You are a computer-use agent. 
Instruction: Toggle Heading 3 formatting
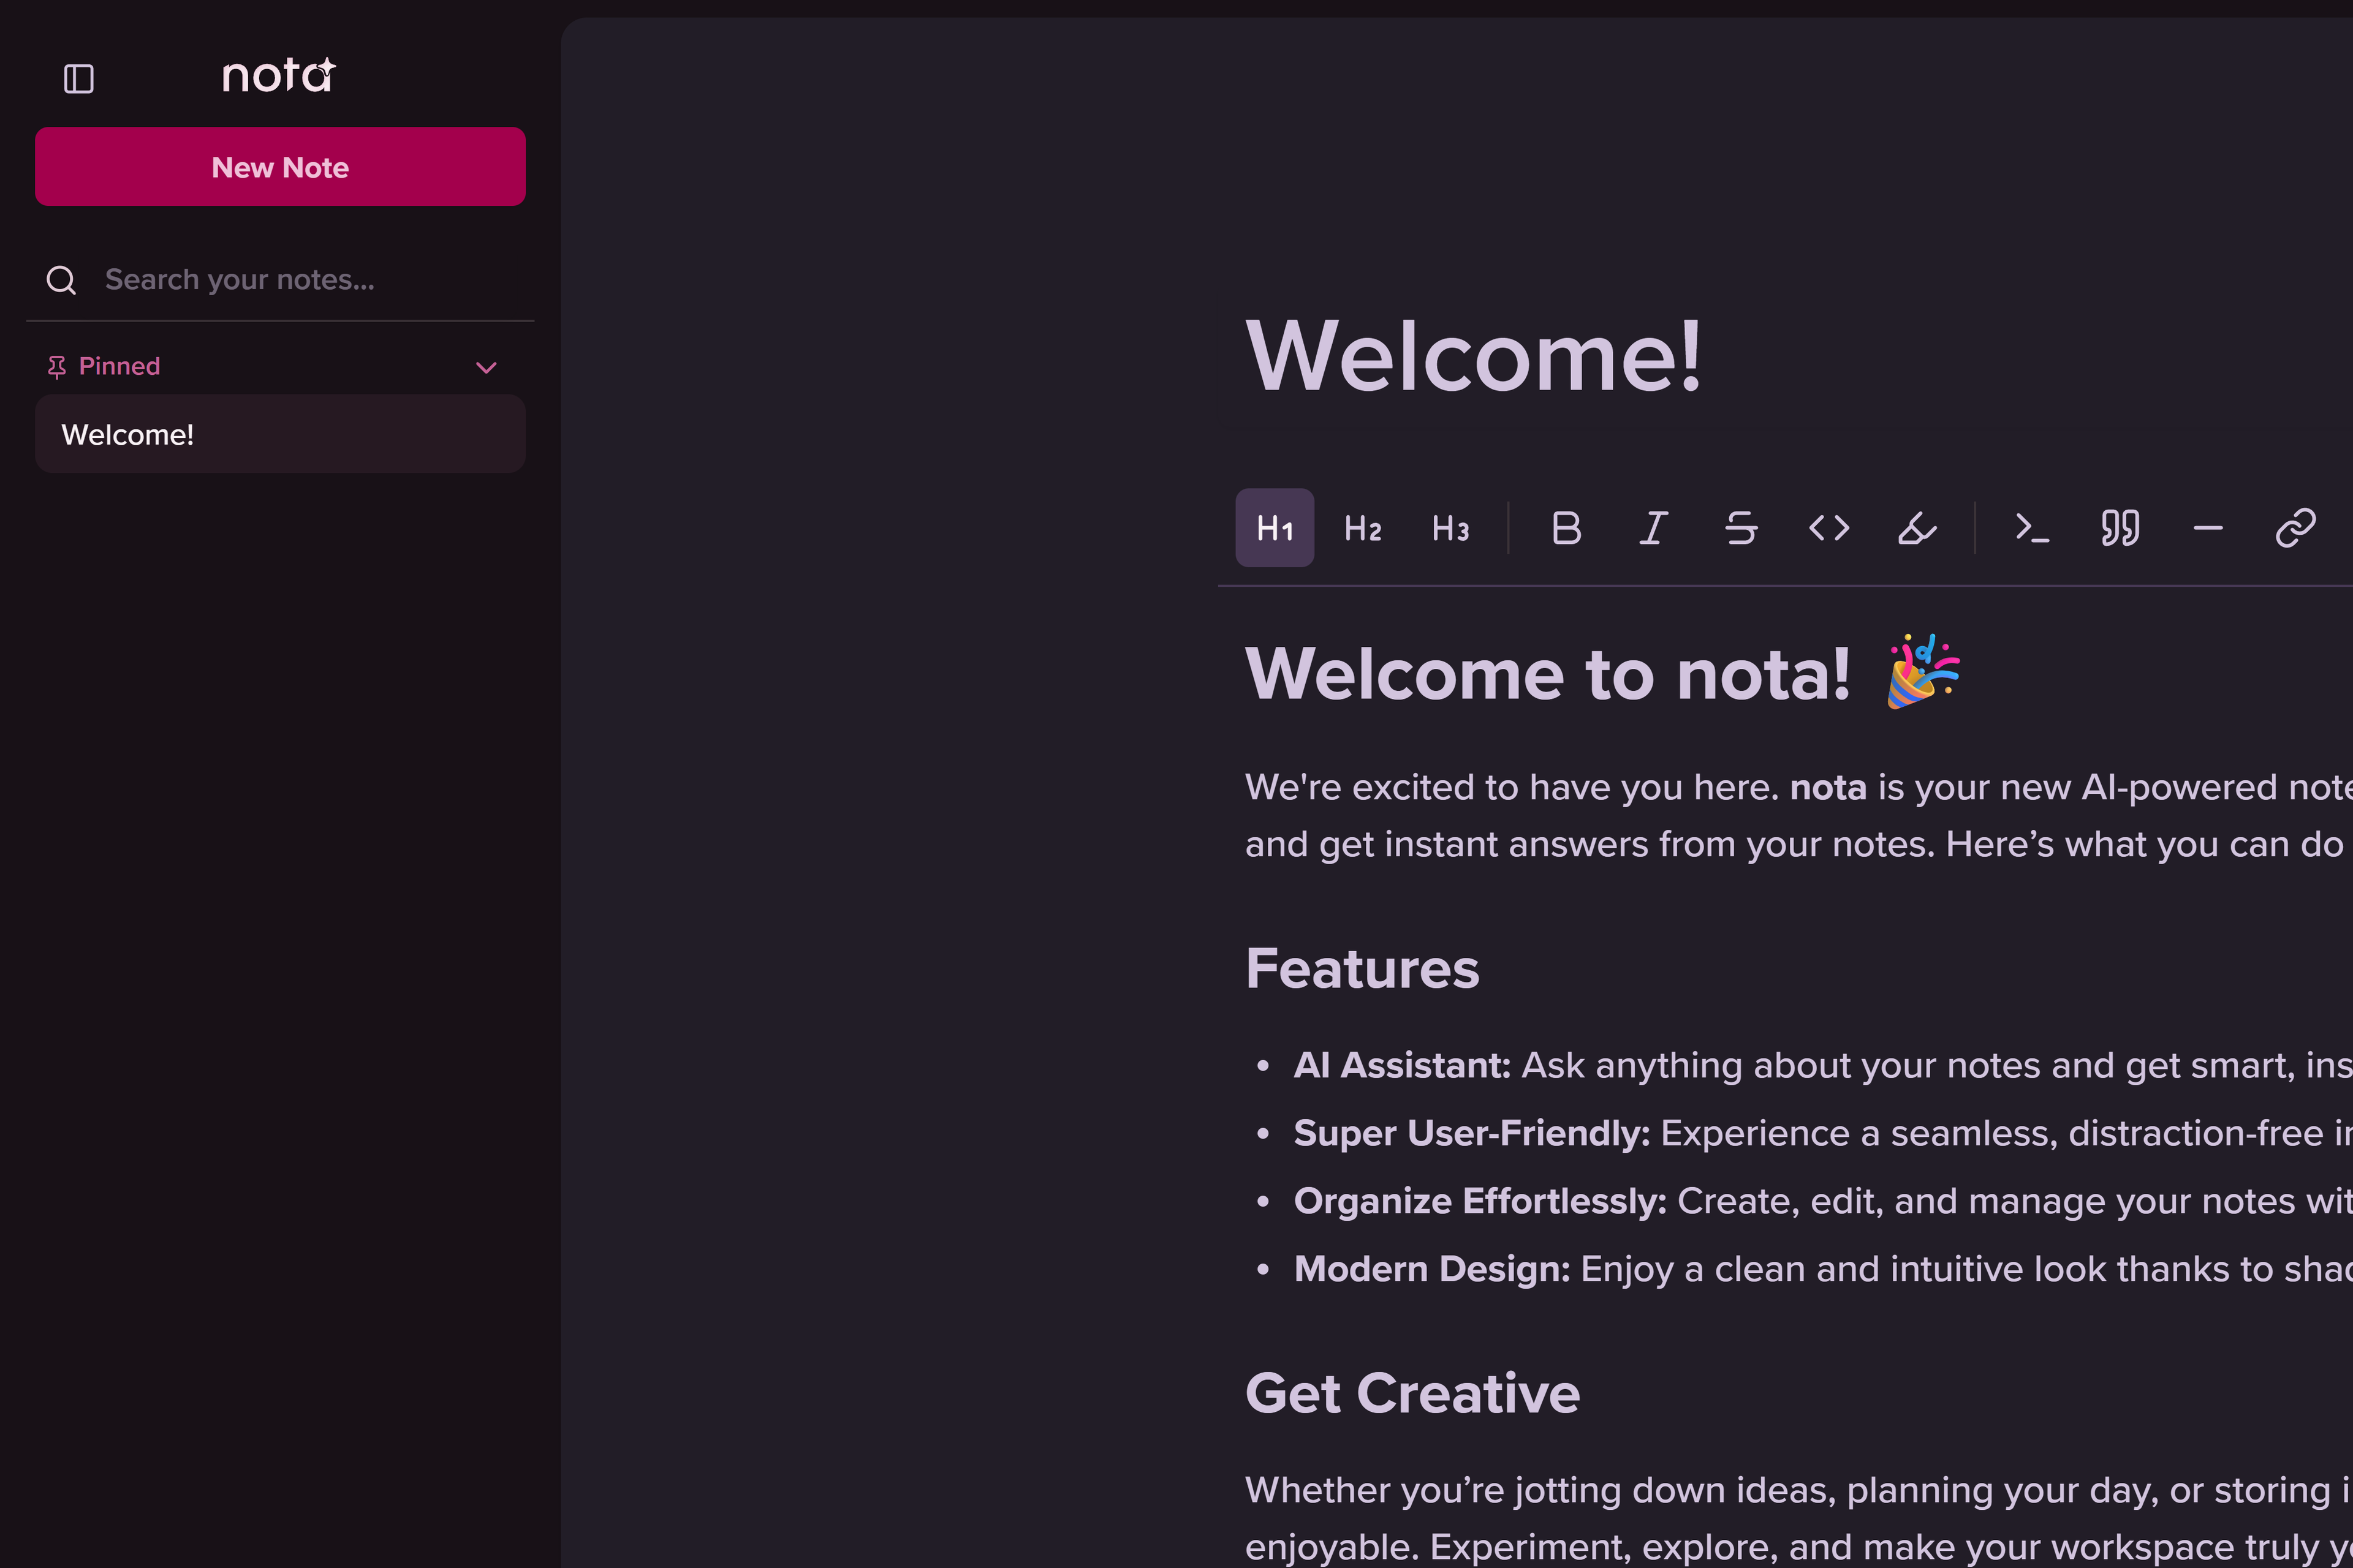click(x=1450, y=528)
